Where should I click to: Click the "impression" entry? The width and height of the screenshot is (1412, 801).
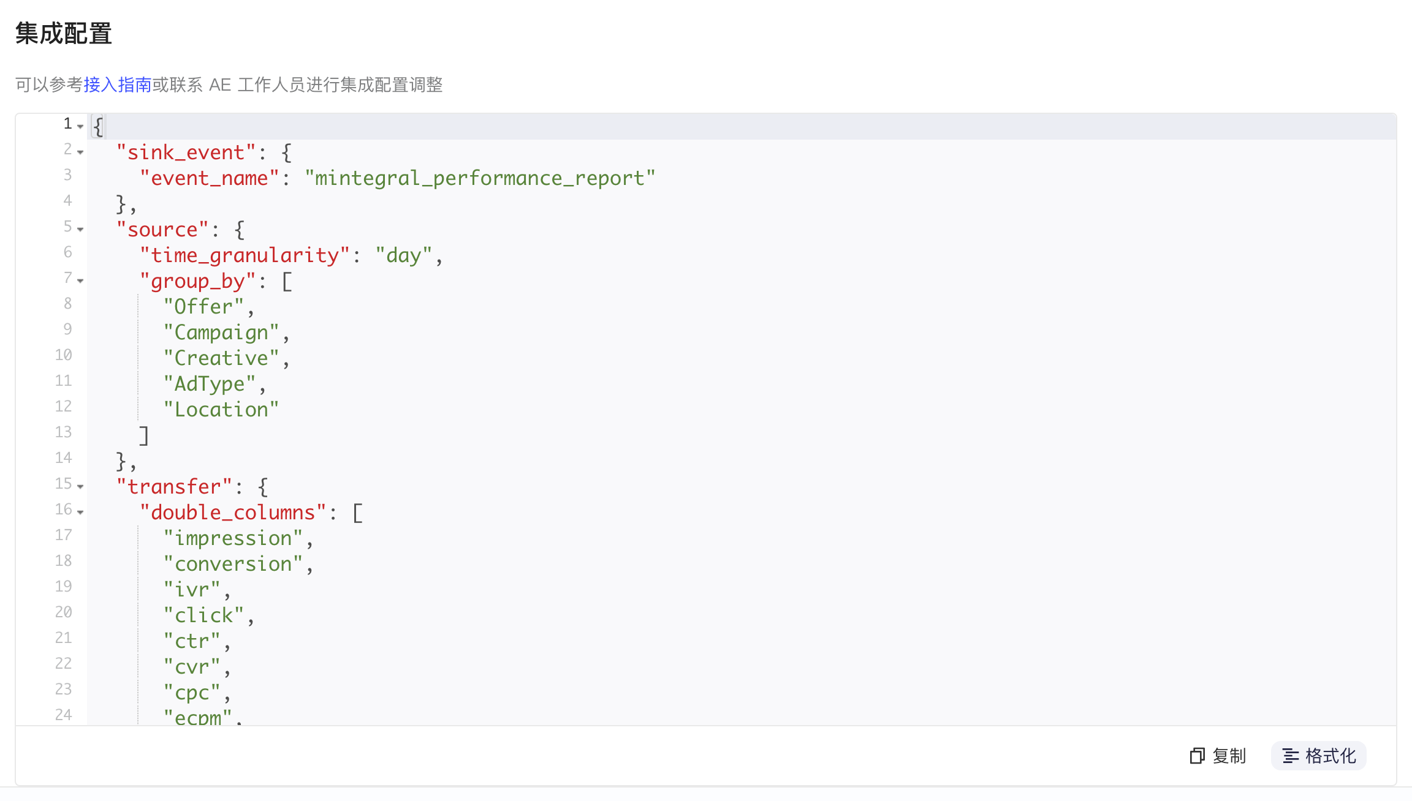click(233, 538)
